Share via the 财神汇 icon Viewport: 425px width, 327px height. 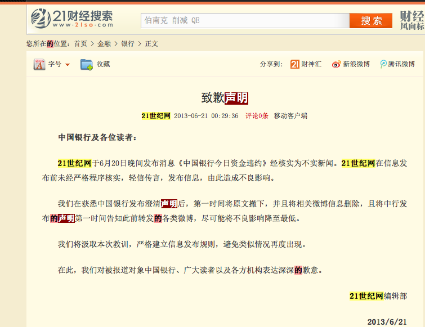(x=294, y=64)
